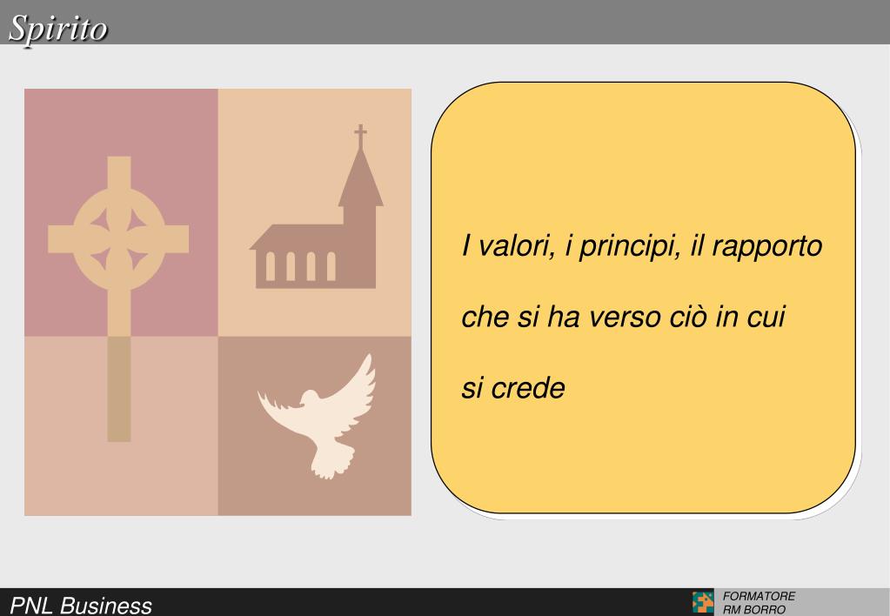Click the RM BORRO footer text

coord(753,610)
